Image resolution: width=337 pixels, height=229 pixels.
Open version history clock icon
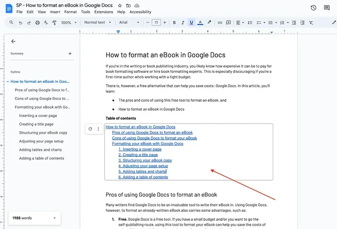point(313,8)
